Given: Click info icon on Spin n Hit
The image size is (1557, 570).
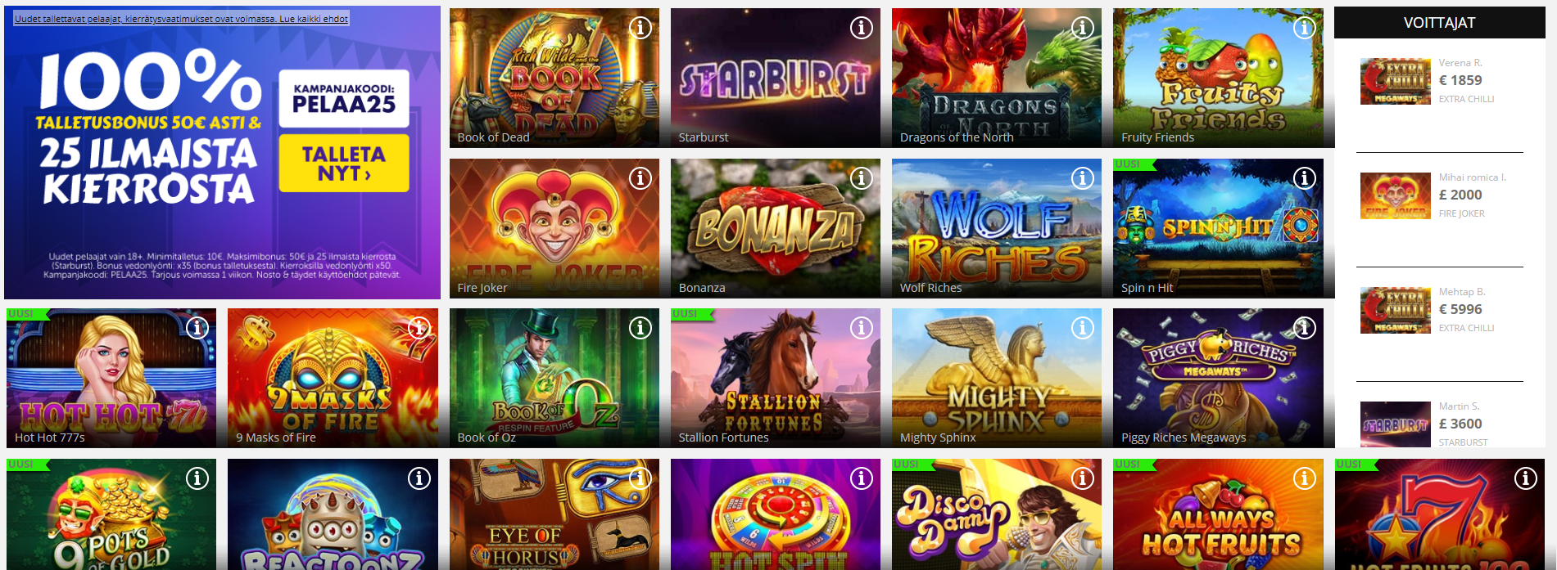Looking at the screenshot, I should click(x=1304, y=178).
